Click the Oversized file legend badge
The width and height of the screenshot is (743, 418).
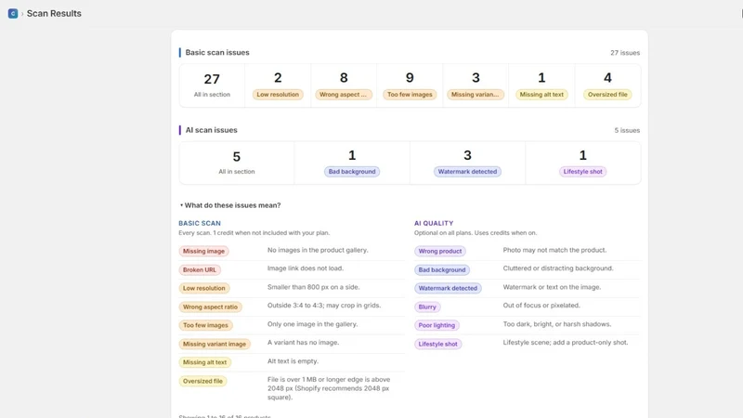tap(202, 381)
